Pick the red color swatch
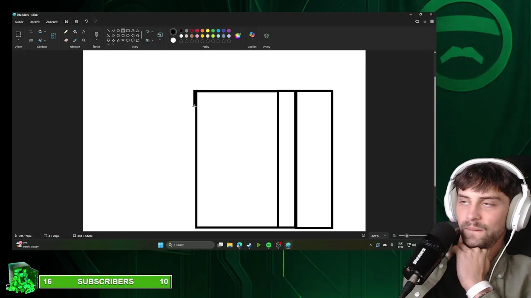Image resolution: width=531 pixels, height=298 pixels. (197, 31)
